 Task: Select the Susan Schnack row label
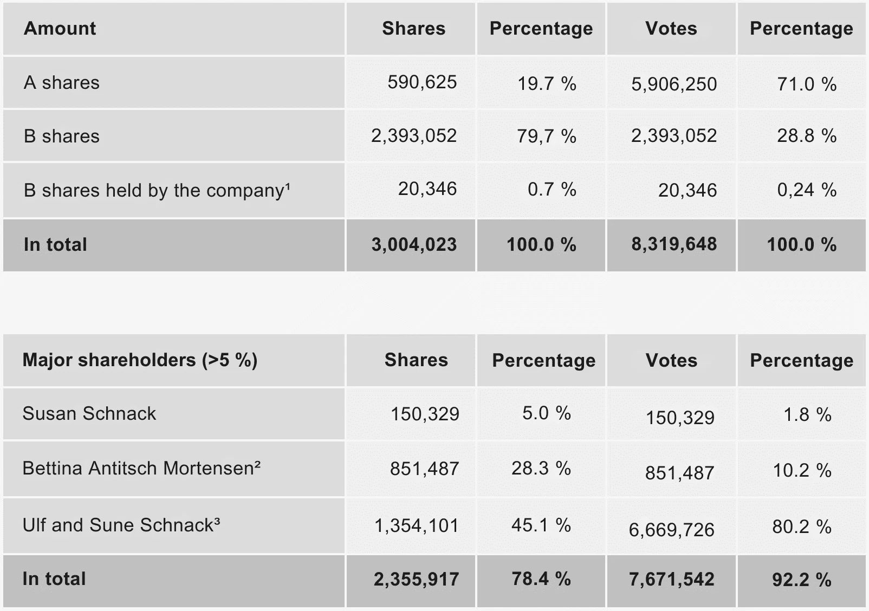pyautogui.click(x=89, y=414)
